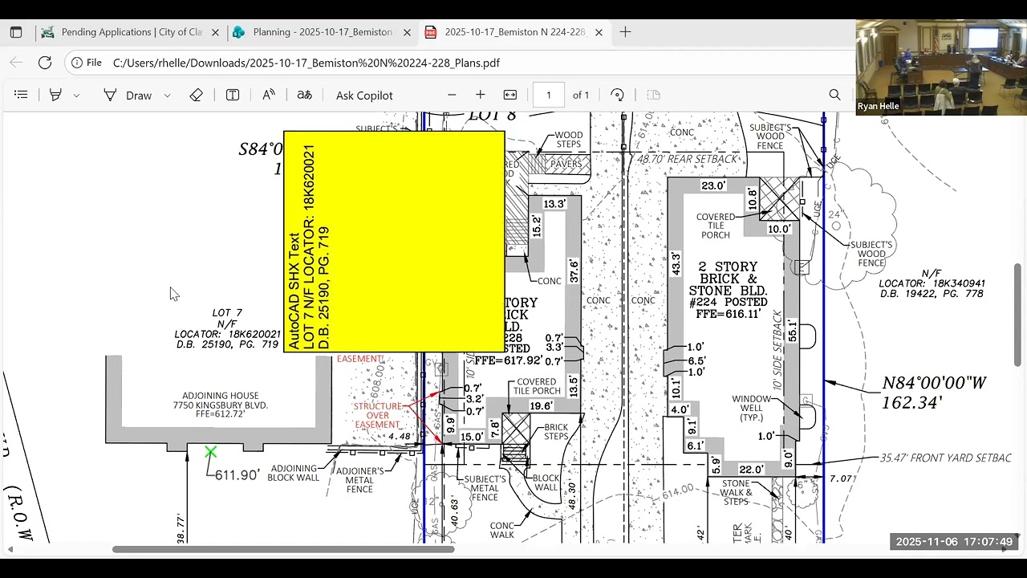Close the Pending Applications tab
1027x578 pixels.
(215, 32)
